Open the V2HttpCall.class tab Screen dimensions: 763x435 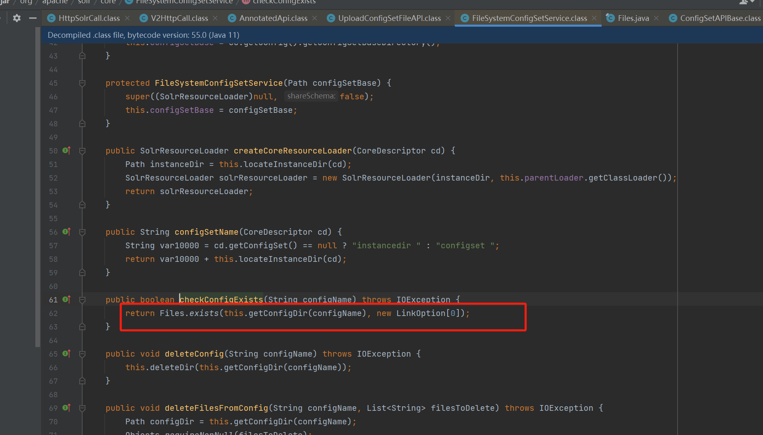179,18
